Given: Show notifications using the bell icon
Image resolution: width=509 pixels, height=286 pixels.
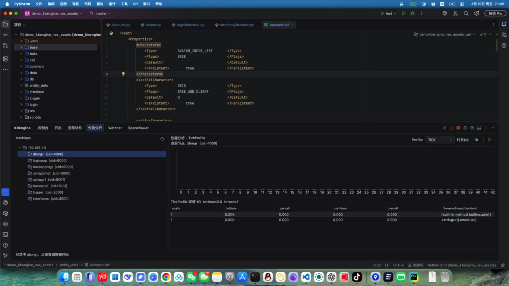Looking at the screenshot, I should pyautogui.click(x=504, y=25).
